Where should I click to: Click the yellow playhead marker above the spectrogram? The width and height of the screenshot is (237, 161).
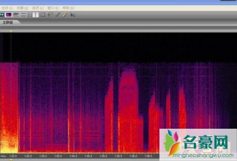click(x=11, y=31)
